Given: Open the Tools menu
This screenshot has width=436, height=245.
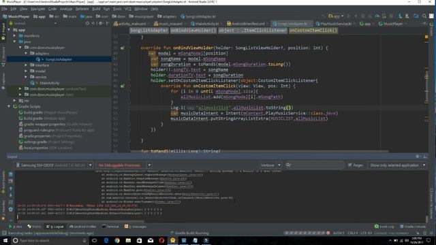Looking at the screenshot, I should click(117, 9).
